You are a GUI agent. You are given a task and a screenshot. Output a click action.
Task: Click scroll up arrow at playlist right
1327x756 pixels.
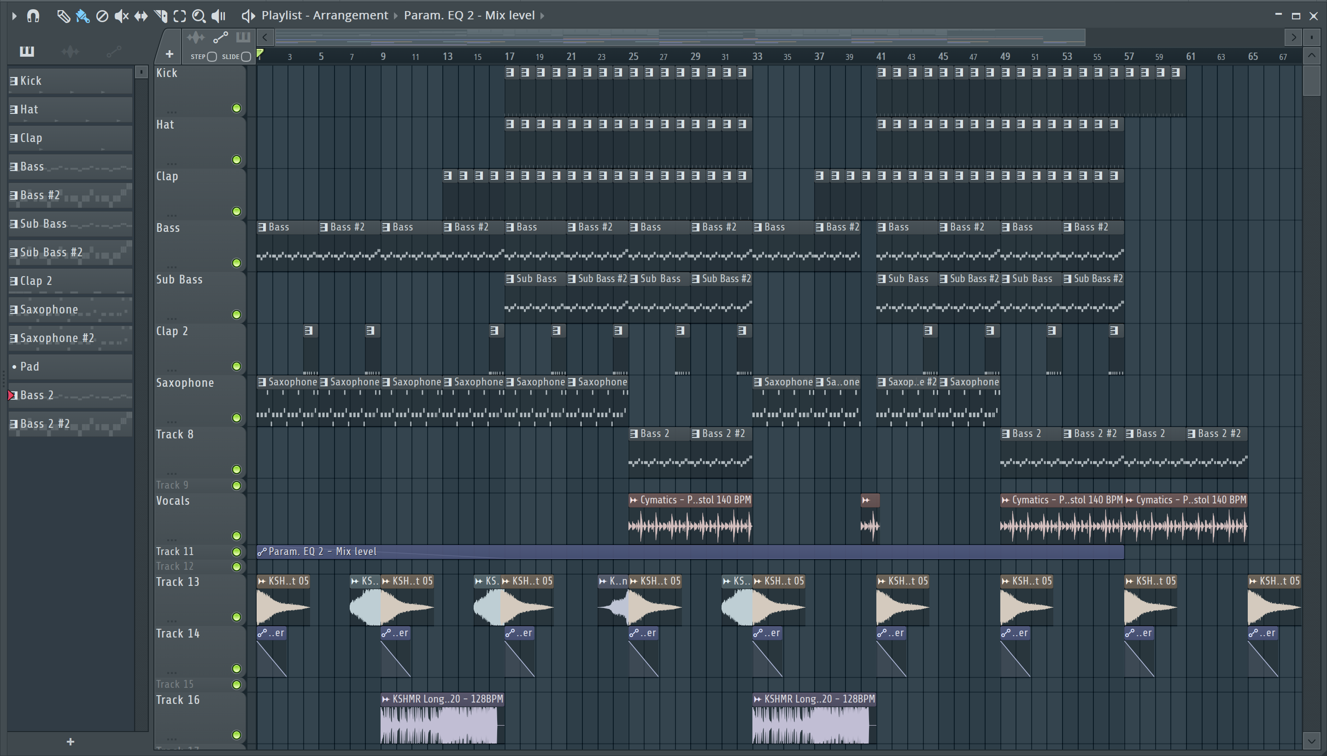coord(1311,56)
